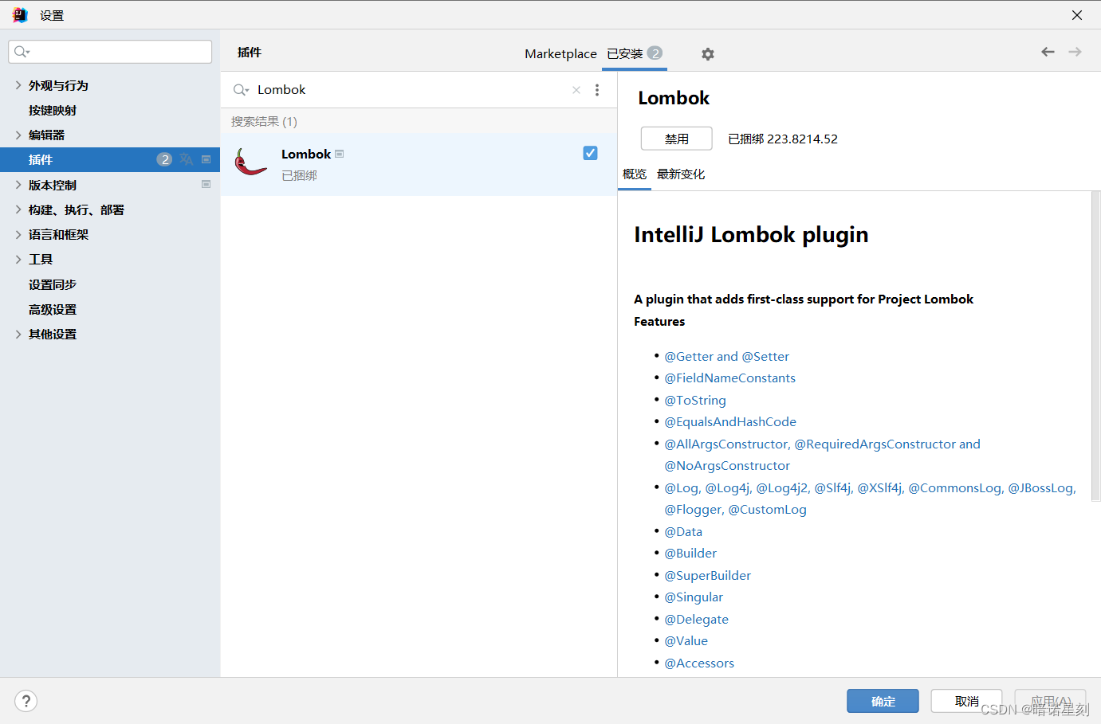Click the bundled marker icon beside Lombok

click(339, 154)
